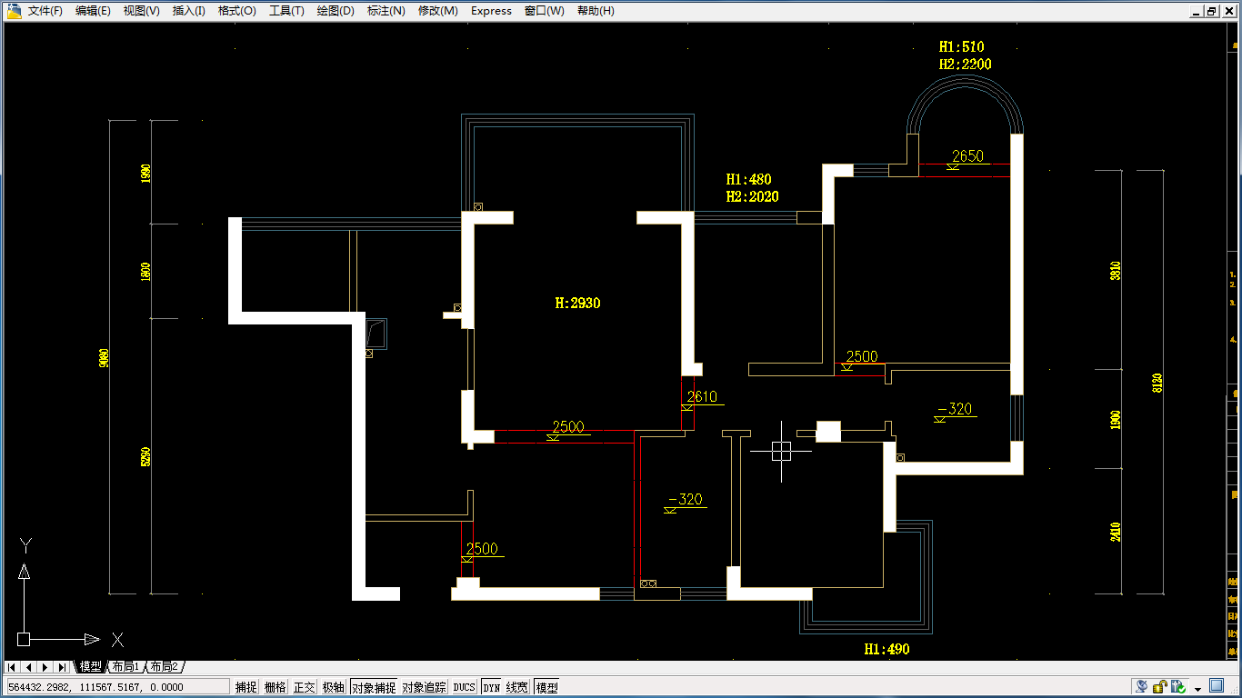Go to previous layout tab arrow
The image size is (1242, 698).
click(x=28, y=667)
